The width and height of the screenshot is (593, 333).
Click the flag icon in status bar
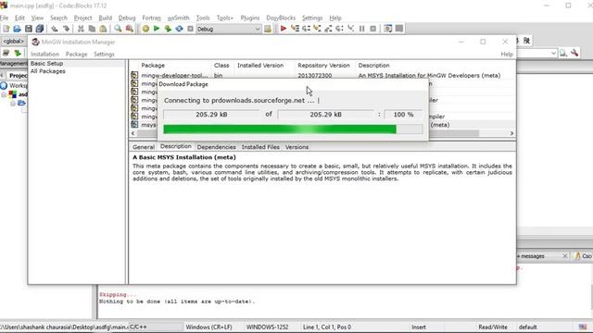coord(583,327)
